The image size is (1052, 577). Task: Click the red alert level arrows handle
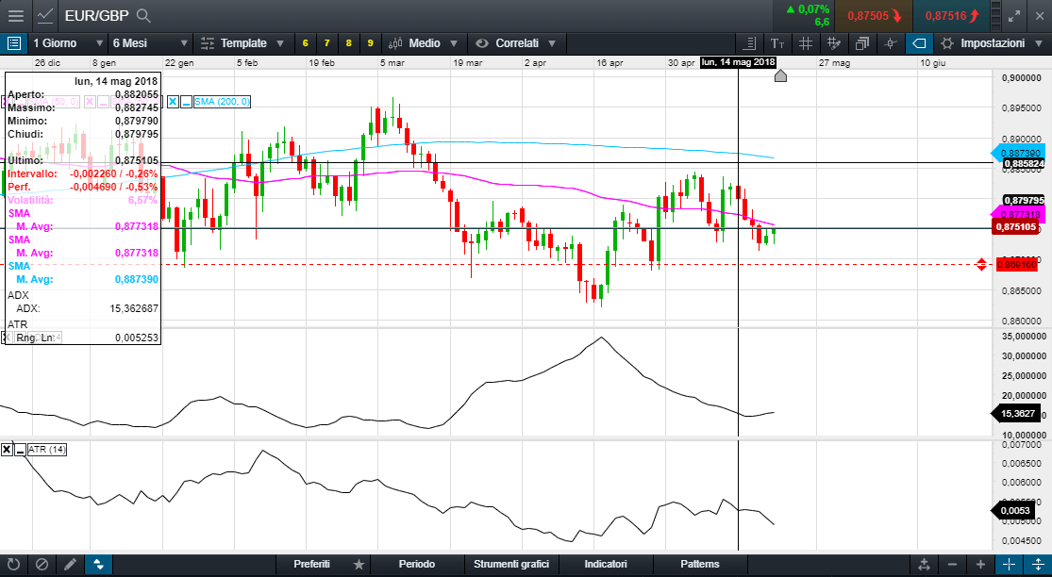pyautogui.click(x=981, y=264)
